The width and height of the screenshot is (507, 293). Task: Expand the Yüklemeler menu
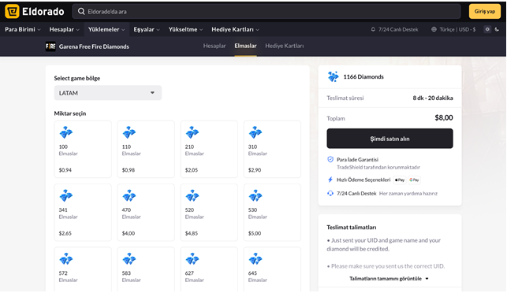coord(106,29)
